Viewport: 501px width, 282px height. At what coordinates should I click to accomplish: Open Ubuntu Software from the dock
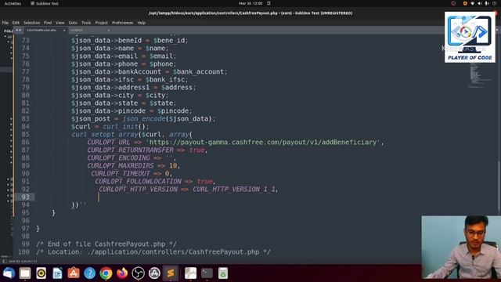tap(74, 273)
